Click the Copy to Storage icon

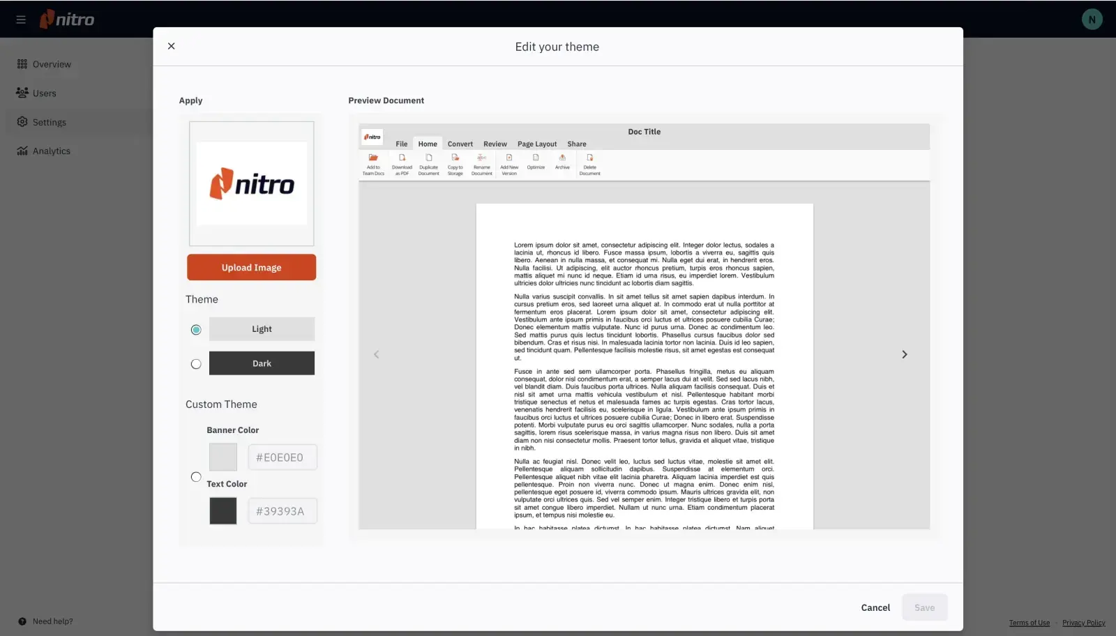pos(455,158)
